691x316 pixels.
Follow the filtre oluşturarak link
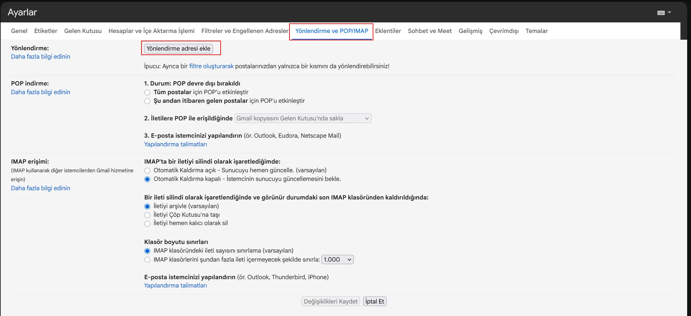[x=211, y=66]
